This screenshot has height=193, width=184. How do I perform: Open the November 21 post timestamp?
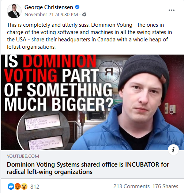(x=51, y=15)
